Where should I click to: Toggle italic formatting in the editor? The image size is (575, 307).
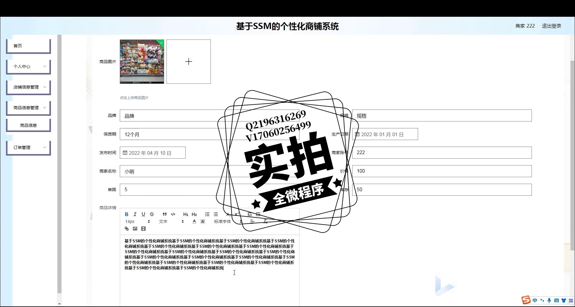click(135, 214)
